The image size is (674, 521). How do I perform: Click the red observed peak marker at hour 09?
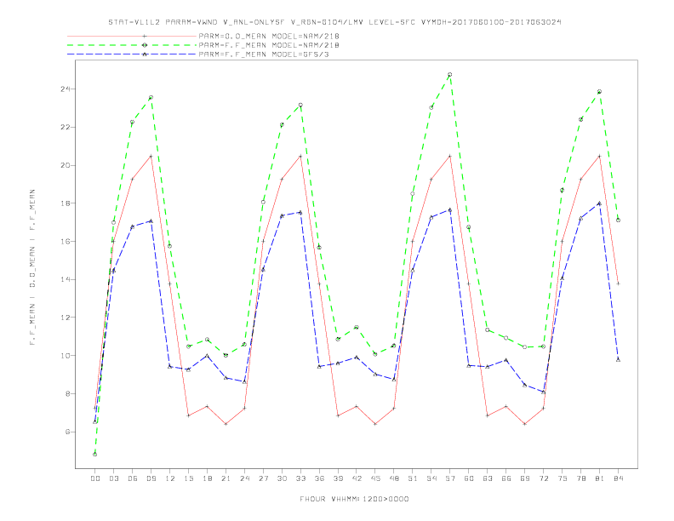click(x=151, y=157)
